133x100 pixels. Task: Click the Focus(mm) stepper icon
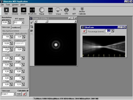coord(24,49)
